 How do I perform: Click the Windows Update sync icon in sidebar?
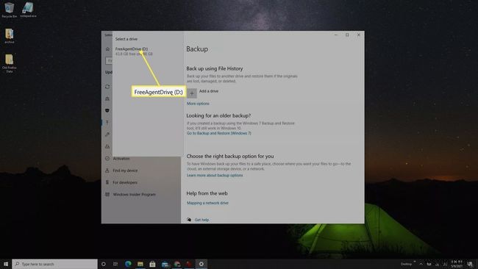pyautogui.click(x=107, y=87)
